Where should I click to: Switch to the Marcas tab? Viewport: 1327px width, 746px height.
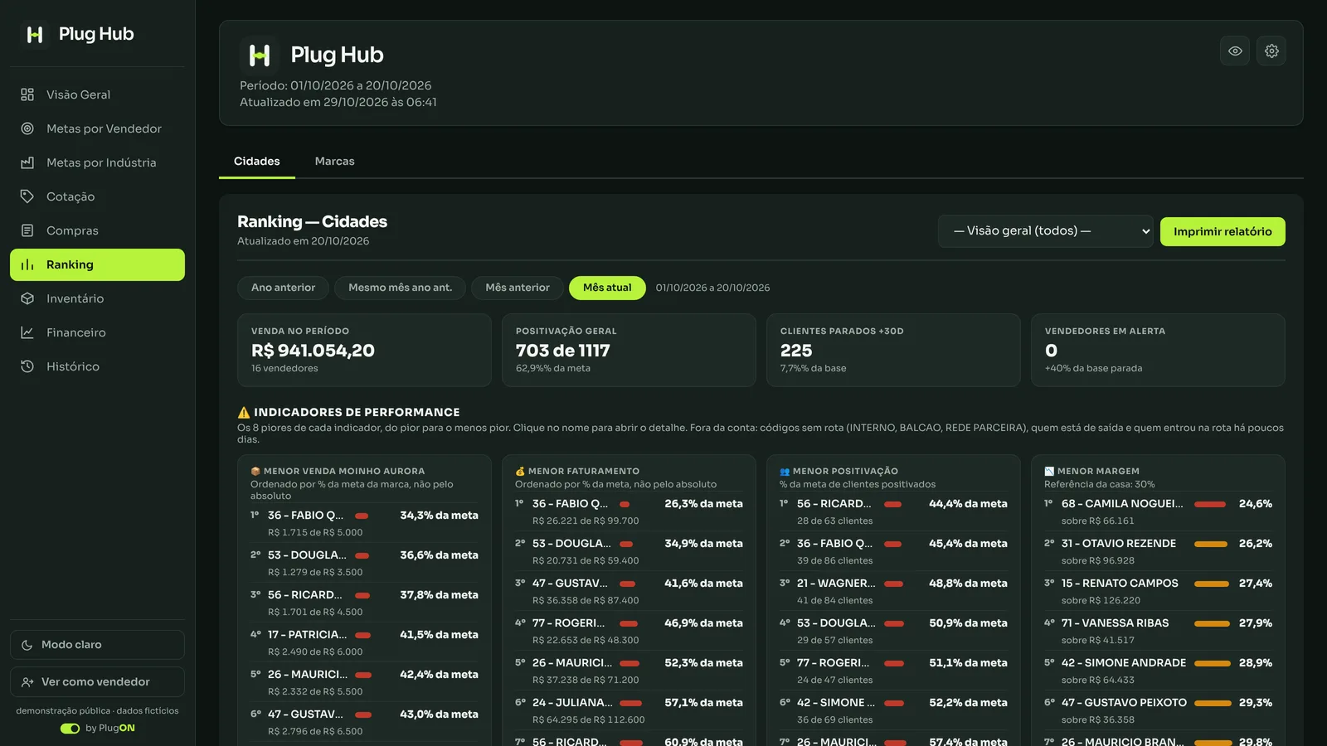335,162
